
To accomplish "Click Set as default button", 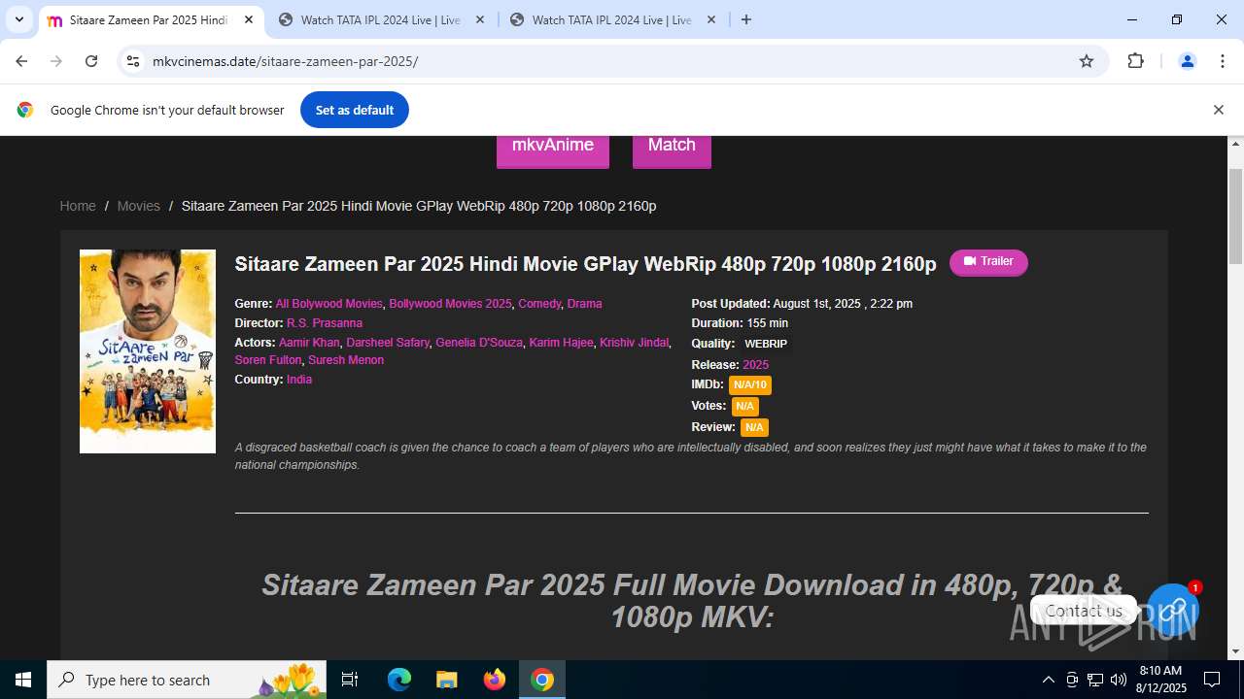I will 355,110.
